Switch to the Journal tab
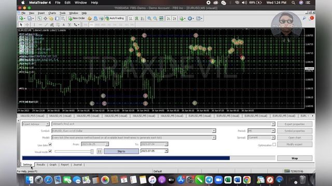332x186 pixels. pos(77,165)
